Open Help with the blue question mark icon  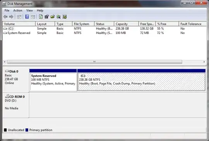[x=27, y=17]
